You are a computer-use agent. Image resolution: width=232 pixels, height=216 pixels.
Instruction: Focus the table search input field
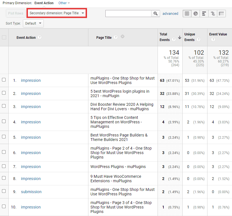pos(129,13)
